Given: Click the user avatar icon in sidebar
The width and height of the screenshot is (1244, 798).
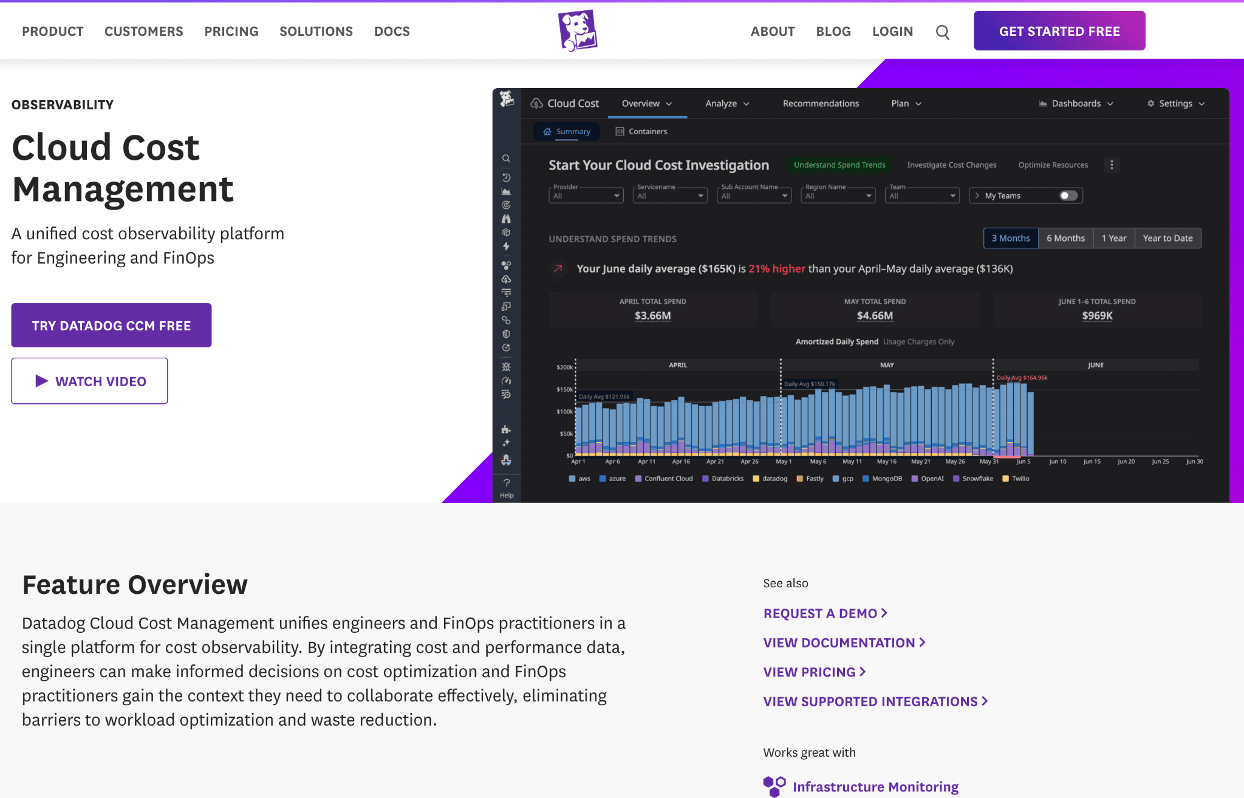Looking at the screenshot, I should (506, 460).
